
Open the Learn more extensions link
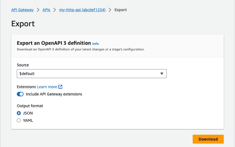(47, 87)
